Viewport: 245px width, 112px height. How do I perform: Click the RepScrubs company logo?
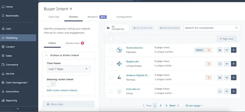coord(119,63)
